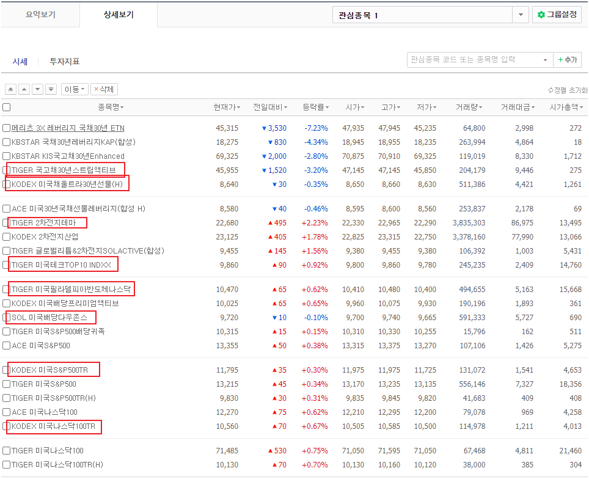Open the 관심종목 1 group dropdown
Viewport: 589px width, 479px height.
tap(521, 15)
